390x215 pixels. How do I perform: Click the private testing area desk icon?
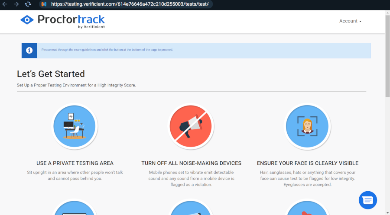(x=75, y=126)
